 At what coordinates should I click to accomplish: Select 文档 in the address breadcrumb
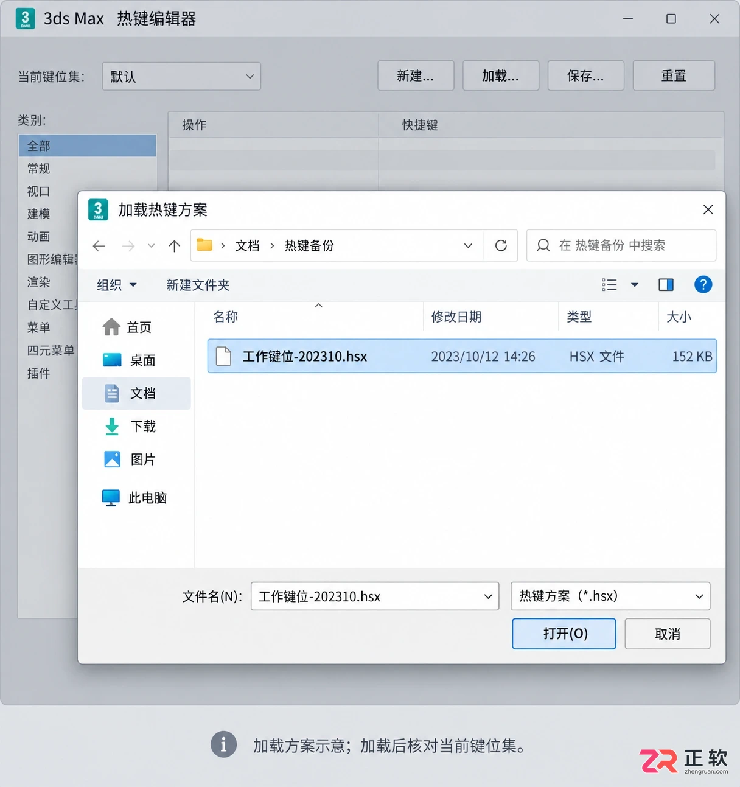tap(247, 245)
